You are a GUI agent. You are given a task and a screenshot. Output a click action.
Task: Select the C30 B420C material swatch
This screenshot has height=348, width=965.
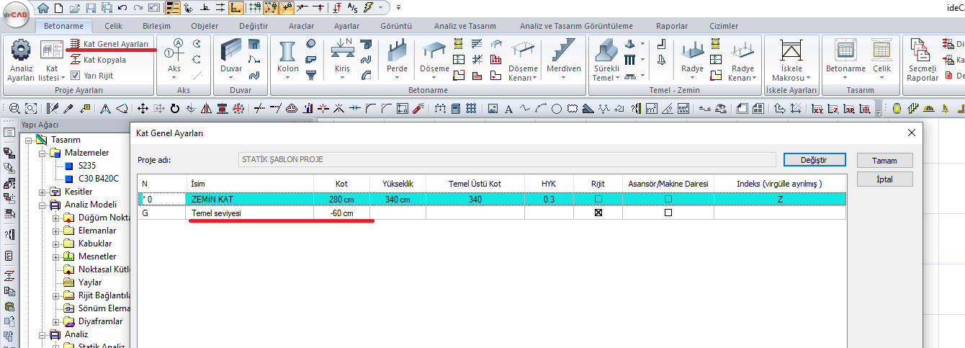pos(68,179)
